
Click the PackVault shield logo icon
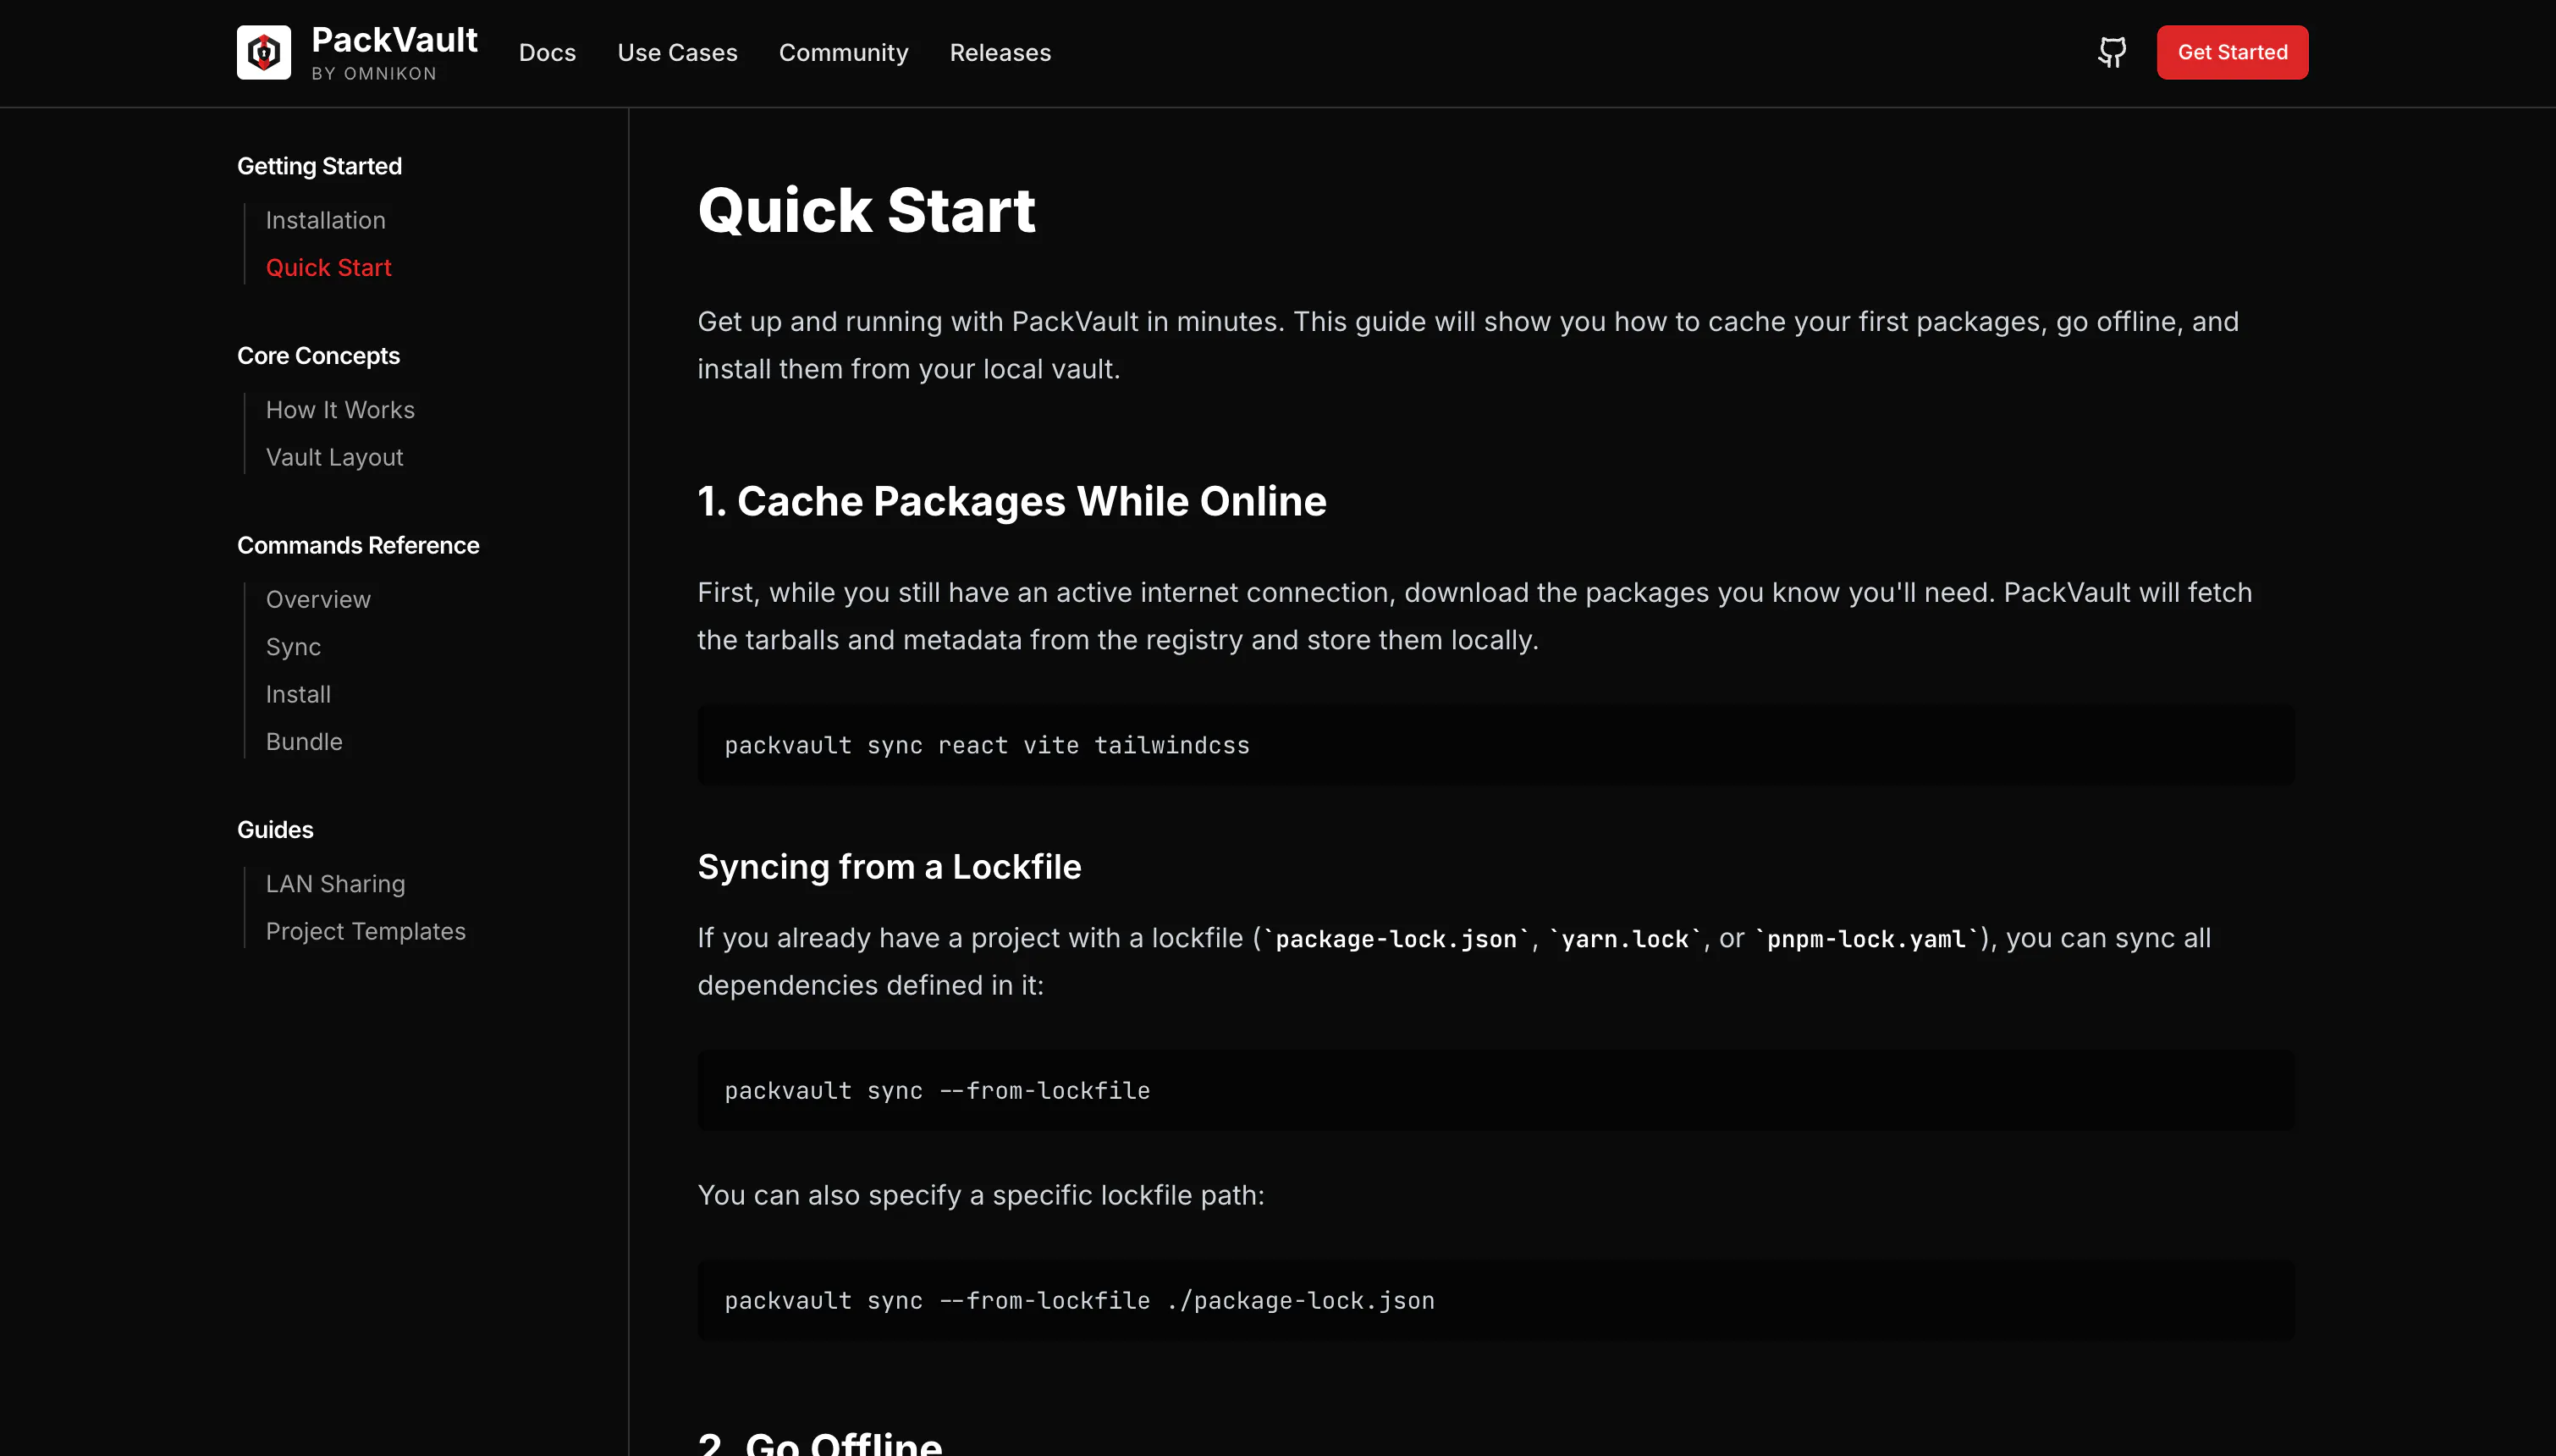coord(264,52)
